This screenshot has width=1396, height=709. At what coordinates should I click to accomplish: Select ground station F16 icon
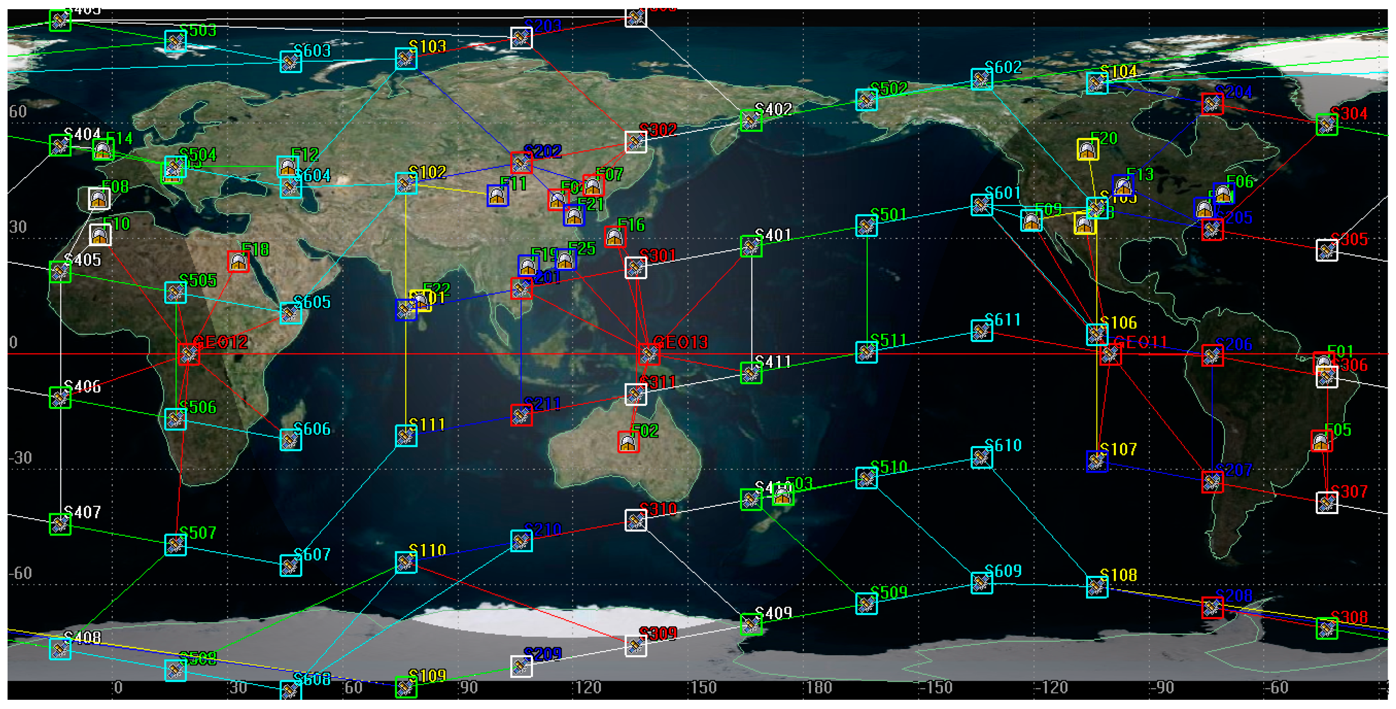tap(615, 236)
